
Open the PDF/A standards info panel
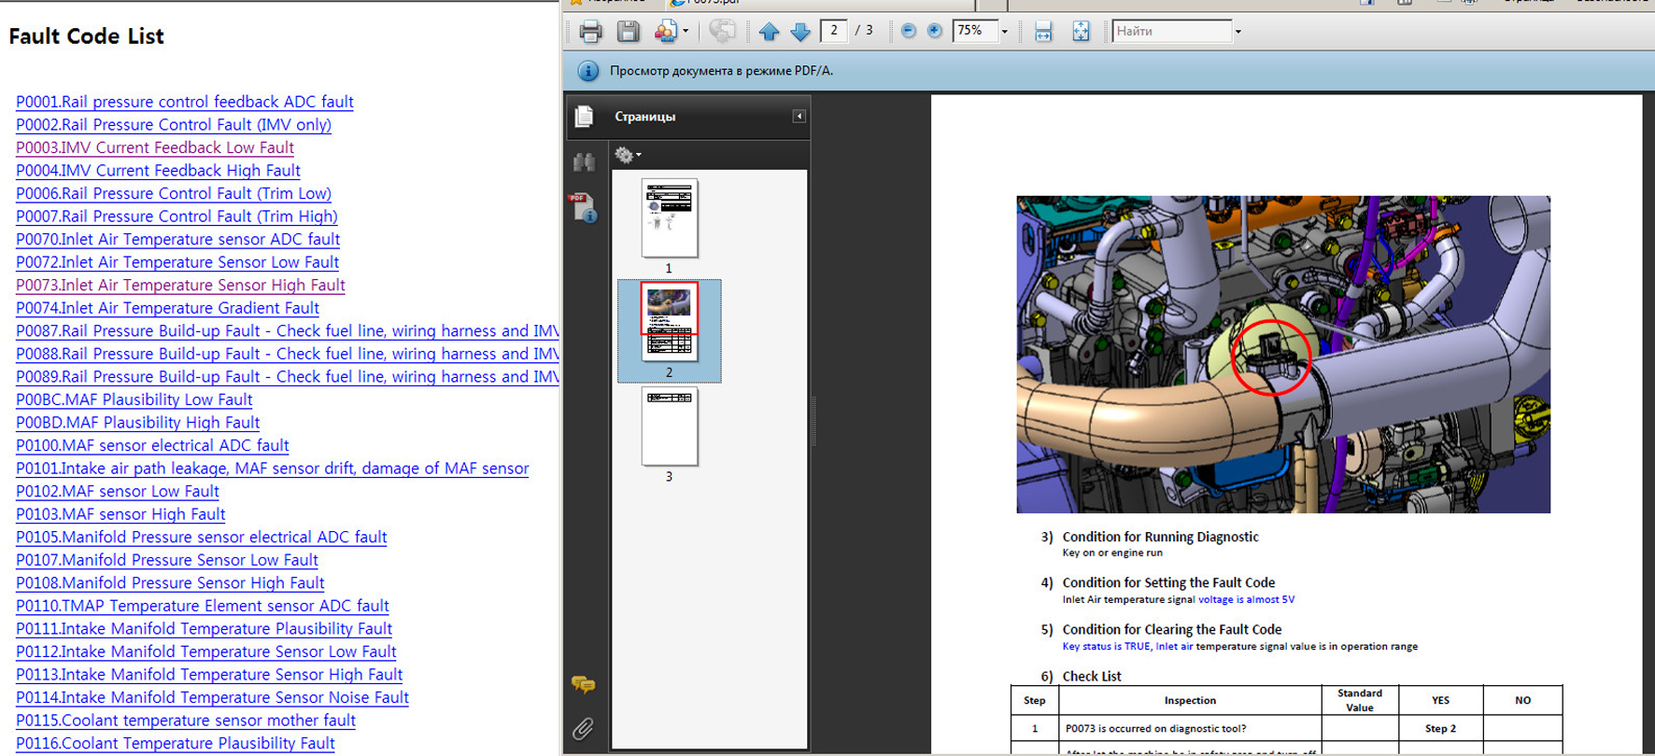(x=584, y=208)
